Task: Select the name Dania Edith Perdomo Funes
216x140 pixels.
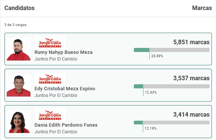Action: point(66,125)
